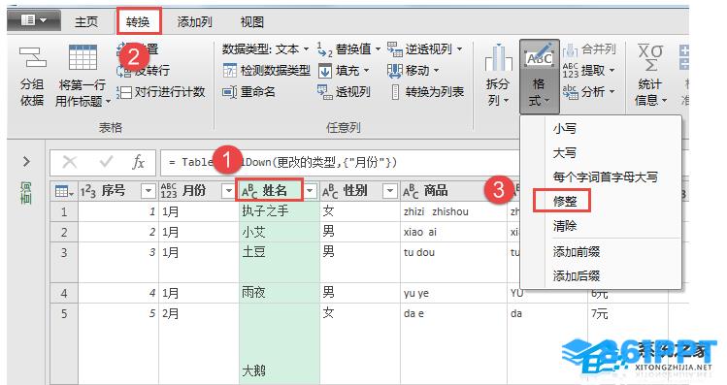Choose 添加前缀 menu item
This screenshot has width=727, height=385.
(x=577, y=252)
